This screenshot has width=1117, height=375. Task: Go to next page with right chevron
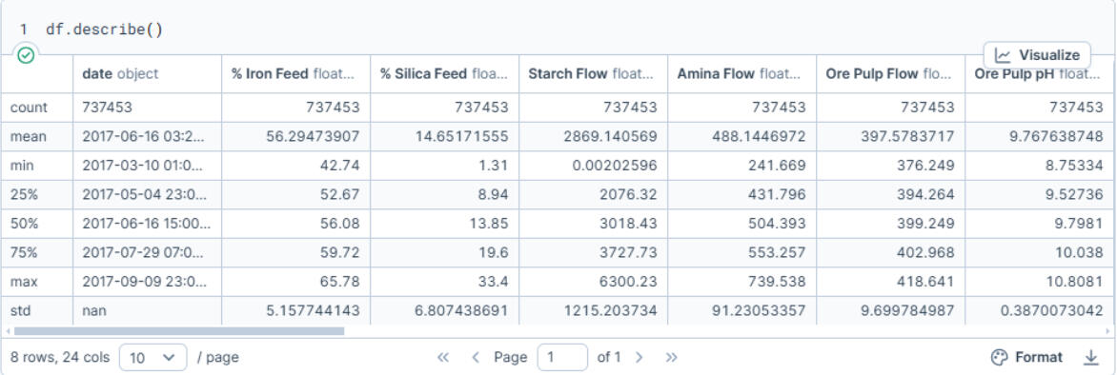(x=639, y=357)
